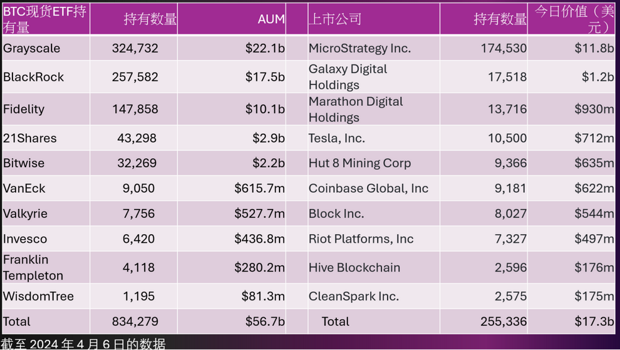Click the Valkyrie row label
620x350 pixels.
pos(25,214)
